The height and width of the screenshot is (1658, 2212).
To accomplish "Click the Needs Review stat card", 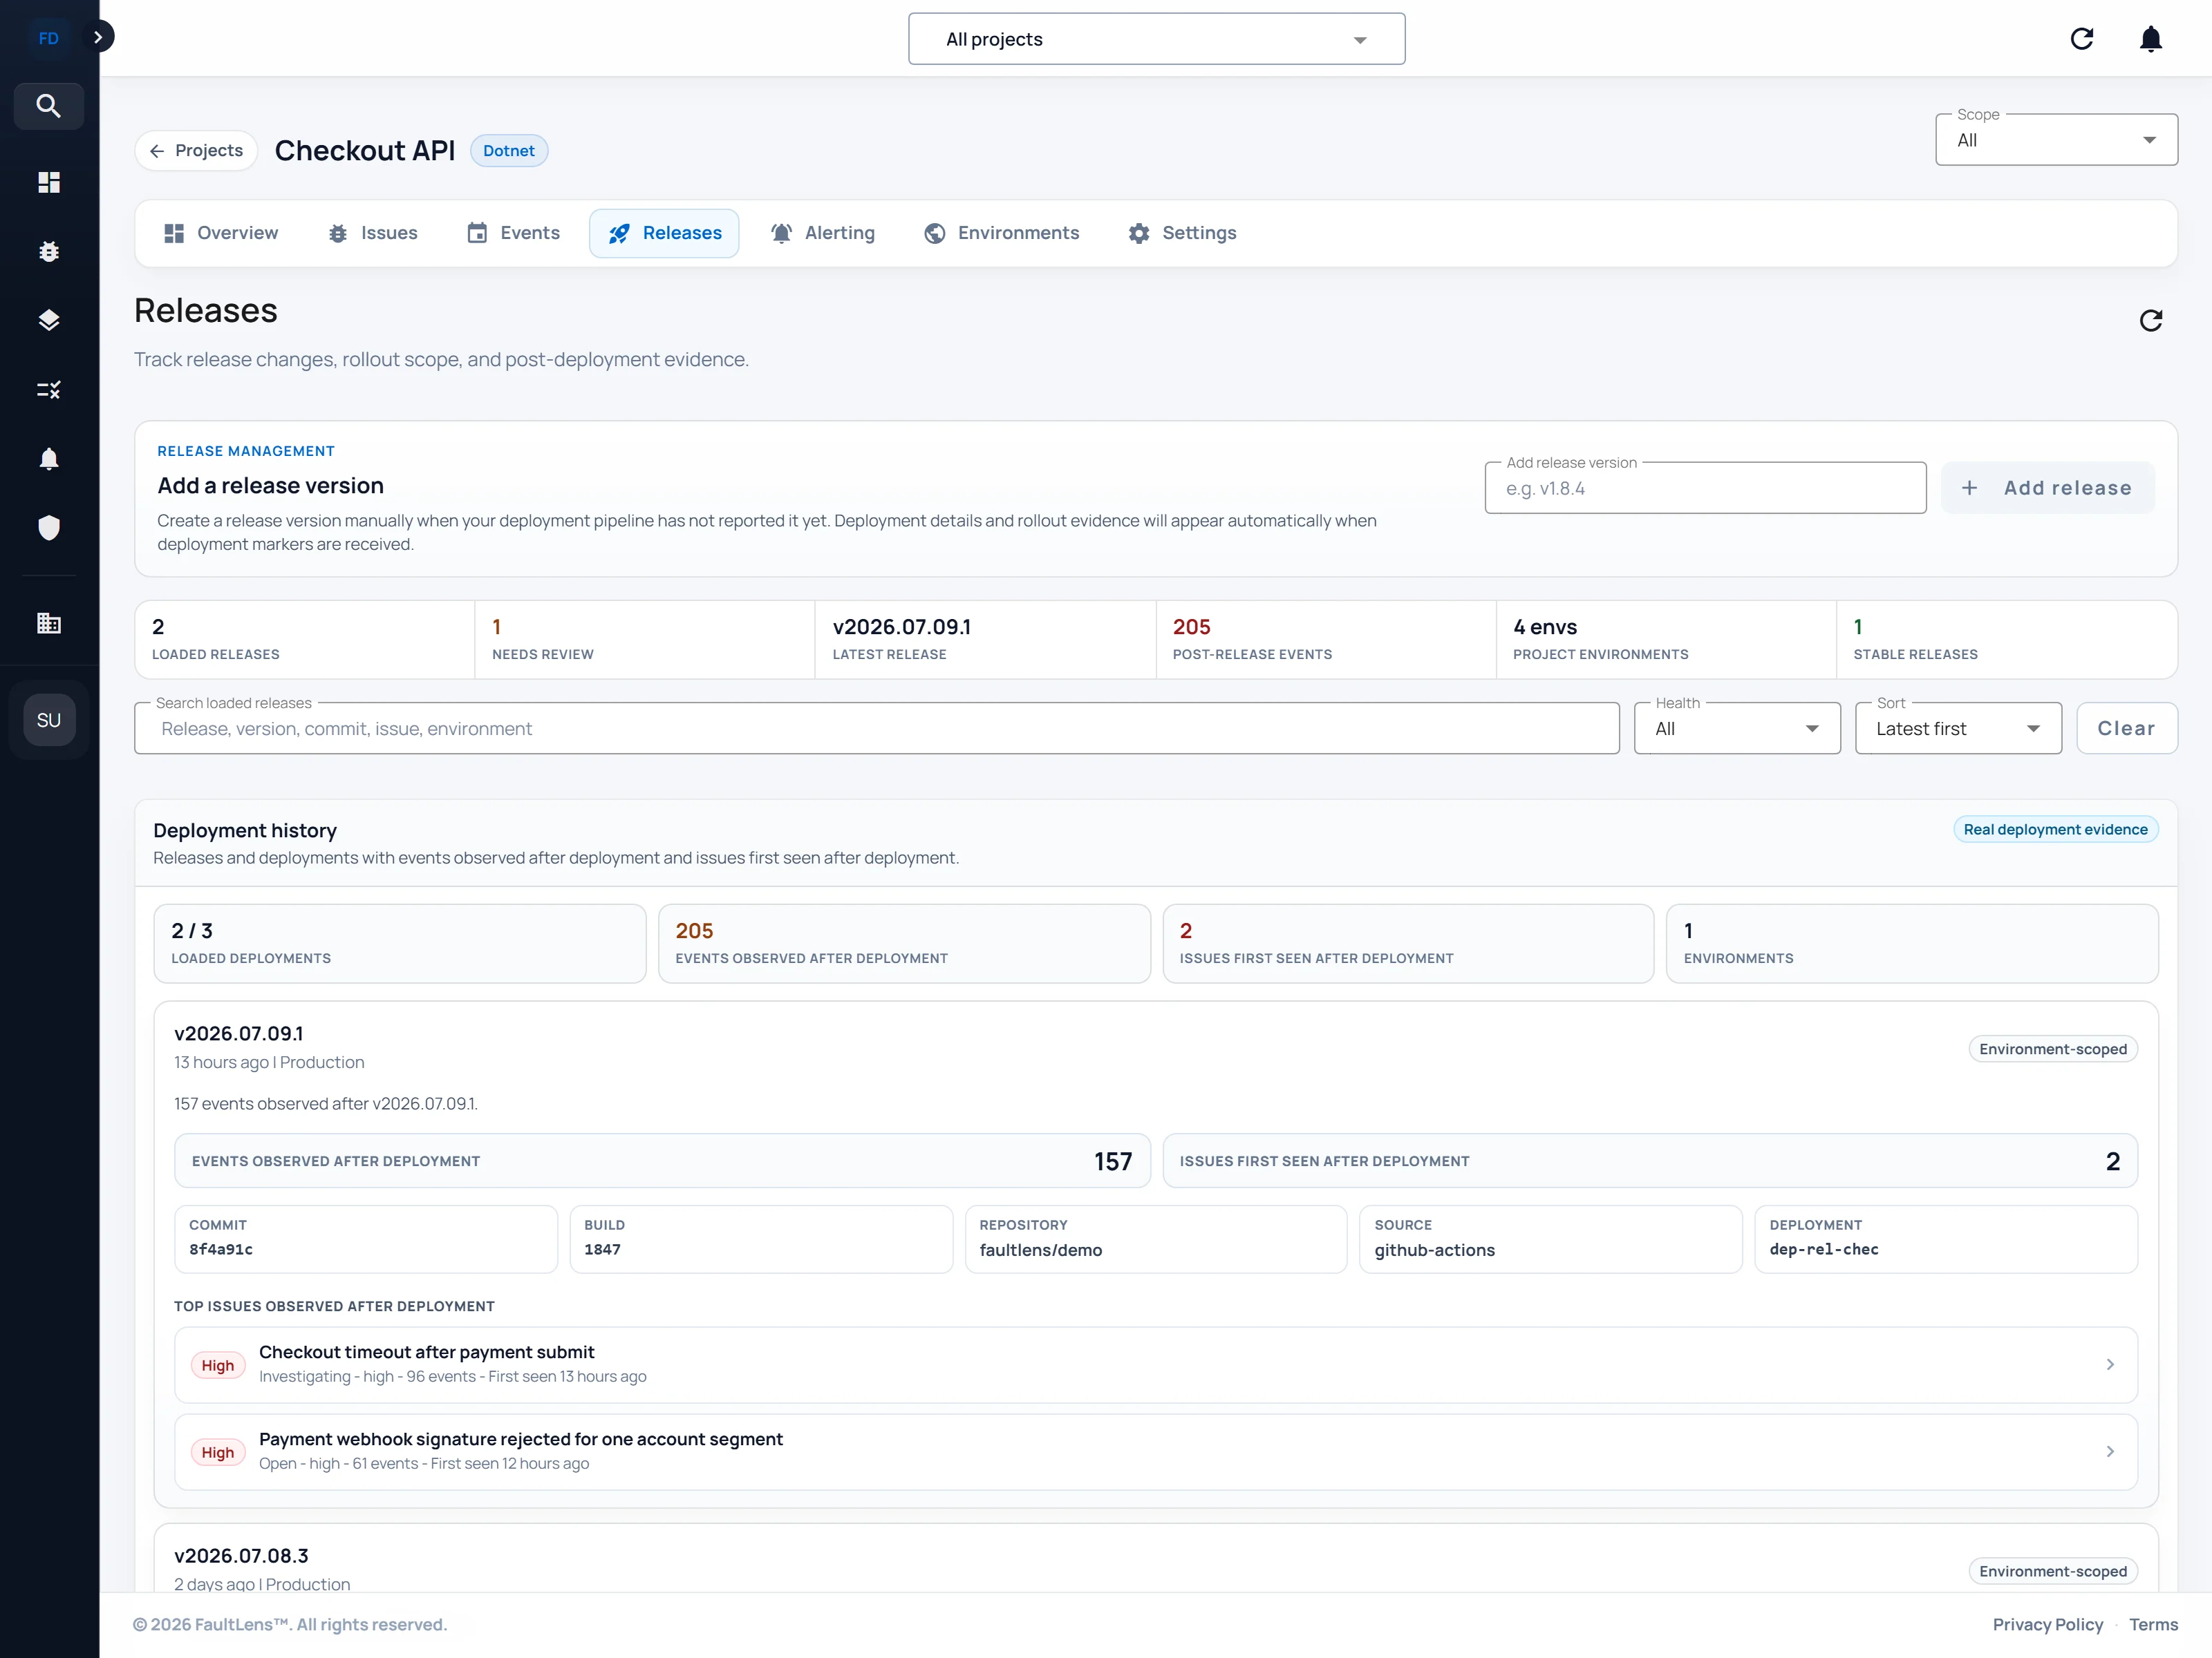I will [645, 640].
